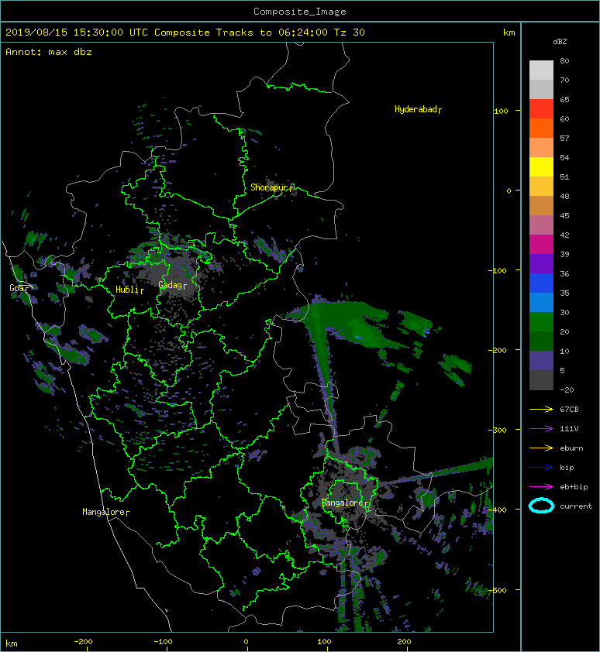The image size is (600, 652).
Task: Click the slate purple swatch between 10 and 5
Action: (x=541, y=360)
